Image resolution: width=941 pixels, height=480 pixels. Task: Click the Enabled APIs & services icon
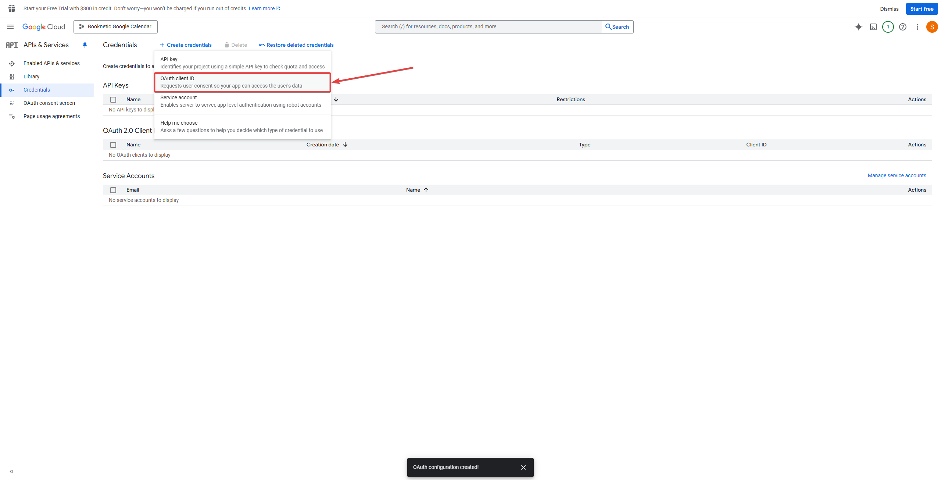pyautogui.click(x=12, y=63)
